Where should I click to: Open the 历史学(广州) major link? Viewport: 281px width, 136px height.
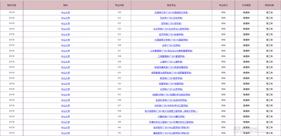click(171, 18)
